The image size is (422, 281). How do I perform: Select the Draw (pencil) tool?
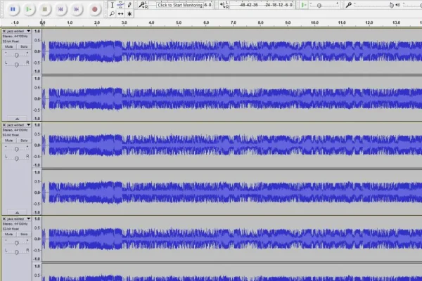[129, 5]
